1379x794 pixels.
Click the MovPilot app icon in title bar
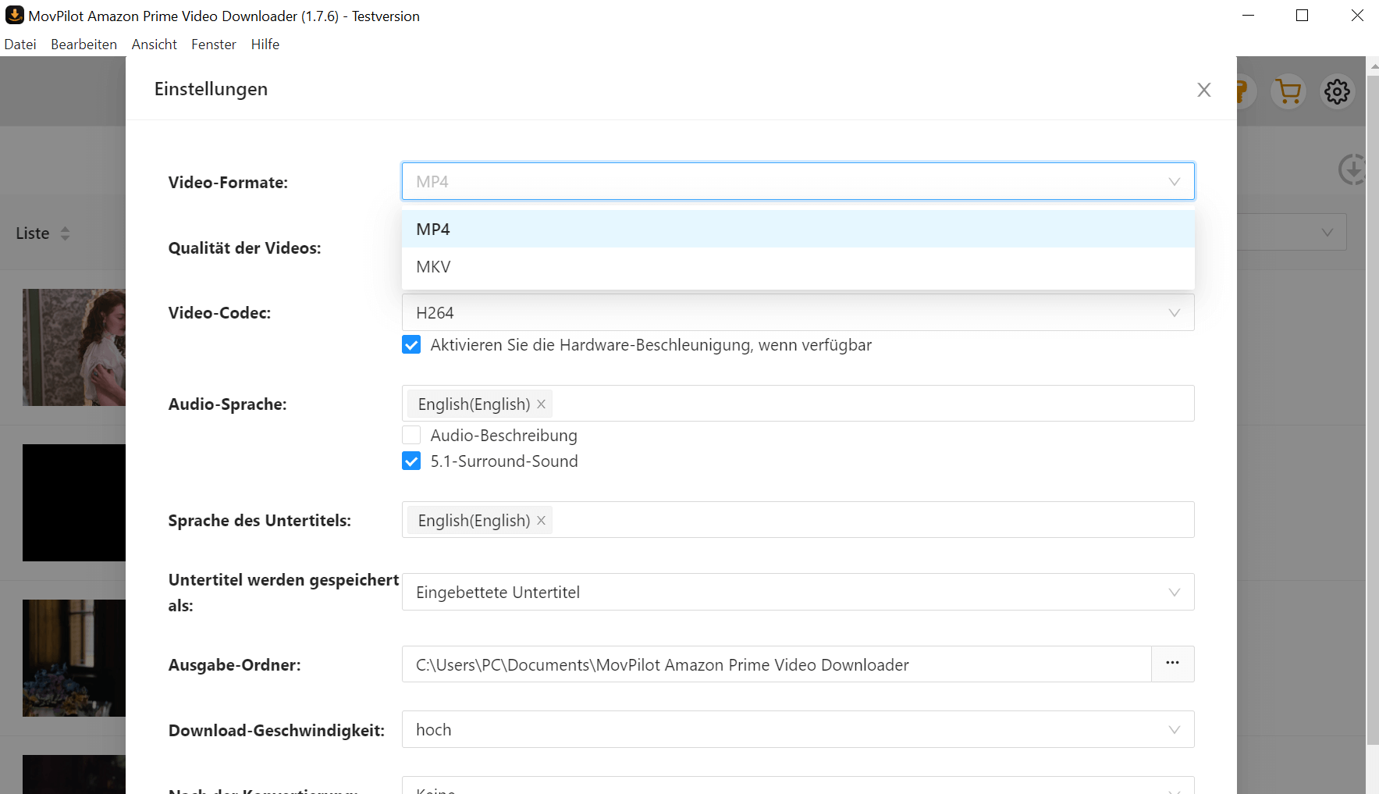click(14, 16)
